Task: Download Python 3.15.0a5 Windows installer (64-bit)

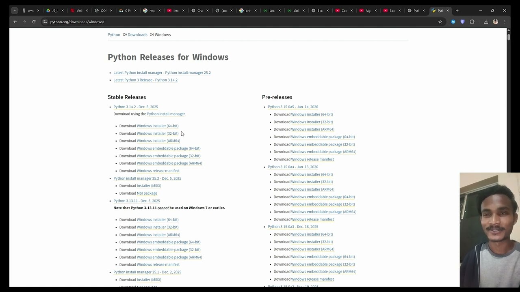Action: 312,114
